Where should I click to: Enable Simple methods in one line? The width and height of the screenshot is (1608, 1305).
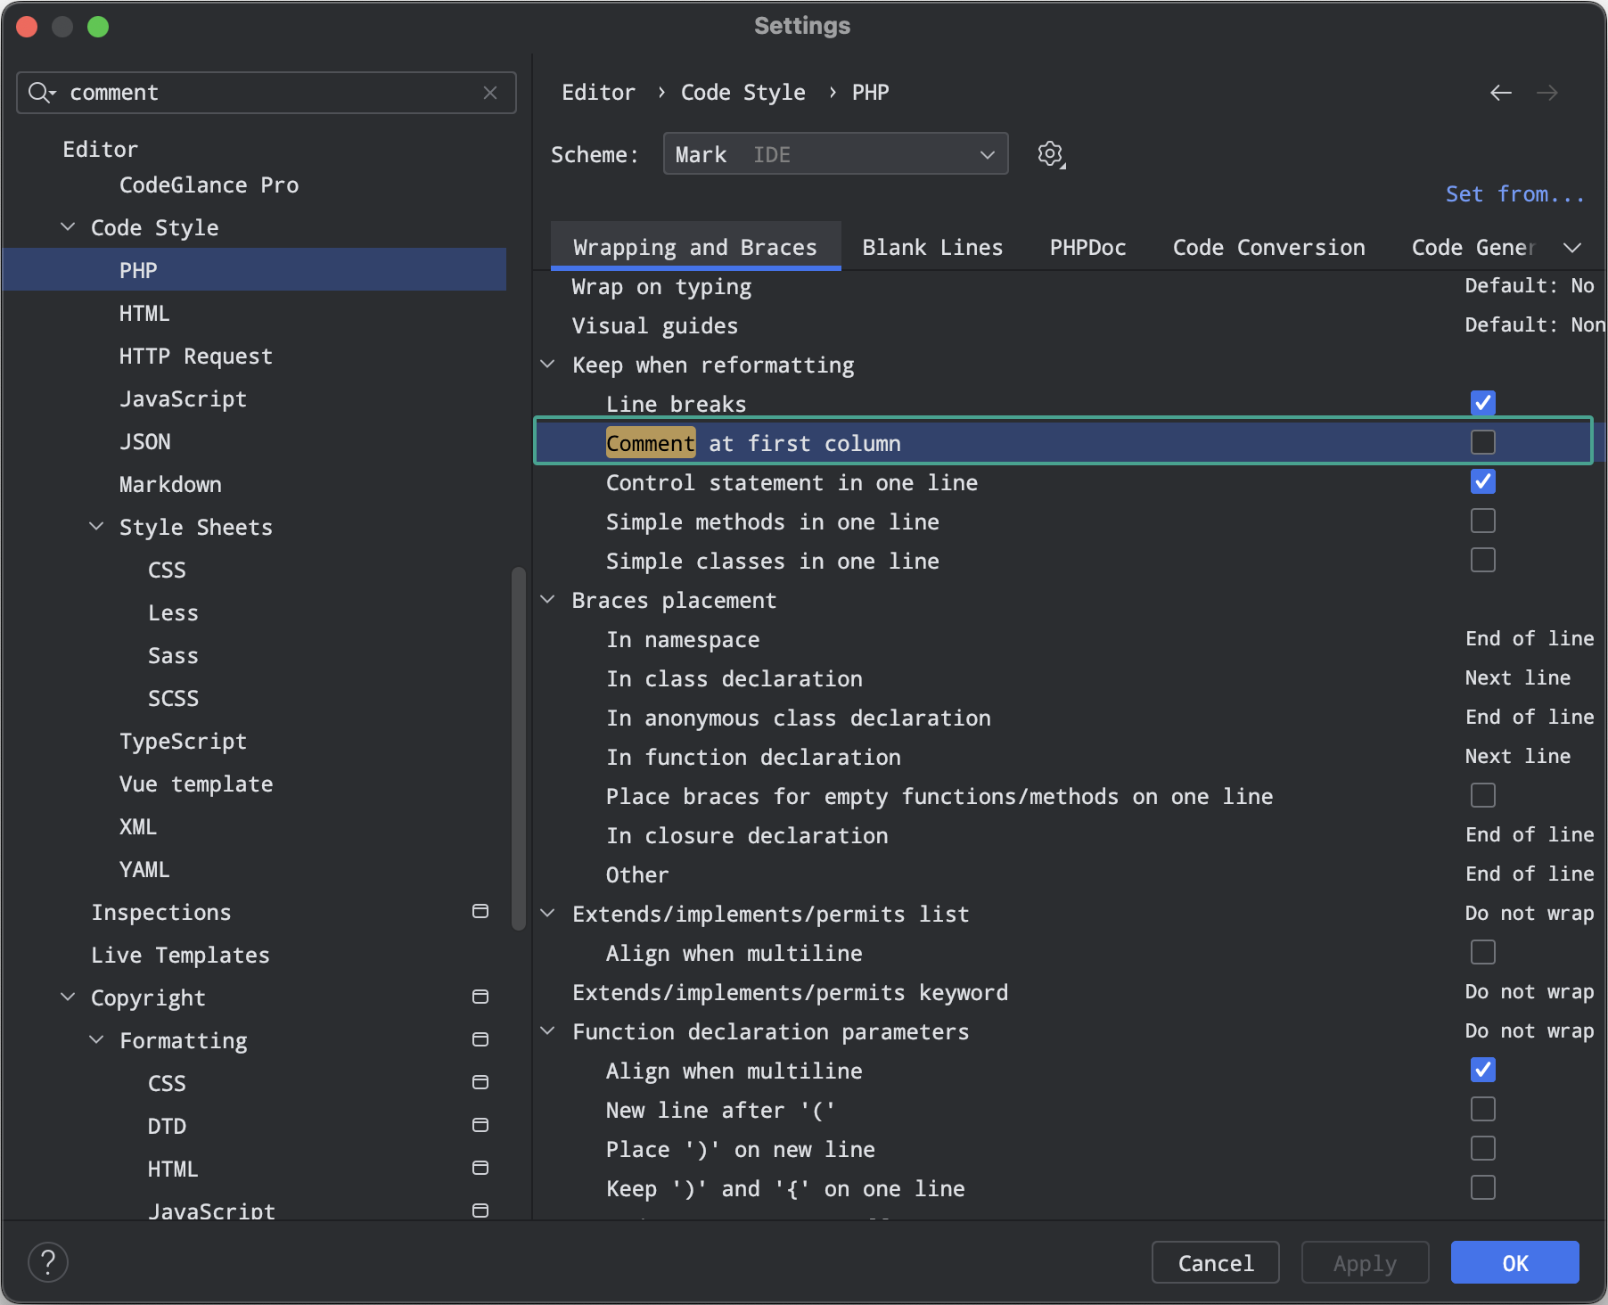click(1483, 521)
